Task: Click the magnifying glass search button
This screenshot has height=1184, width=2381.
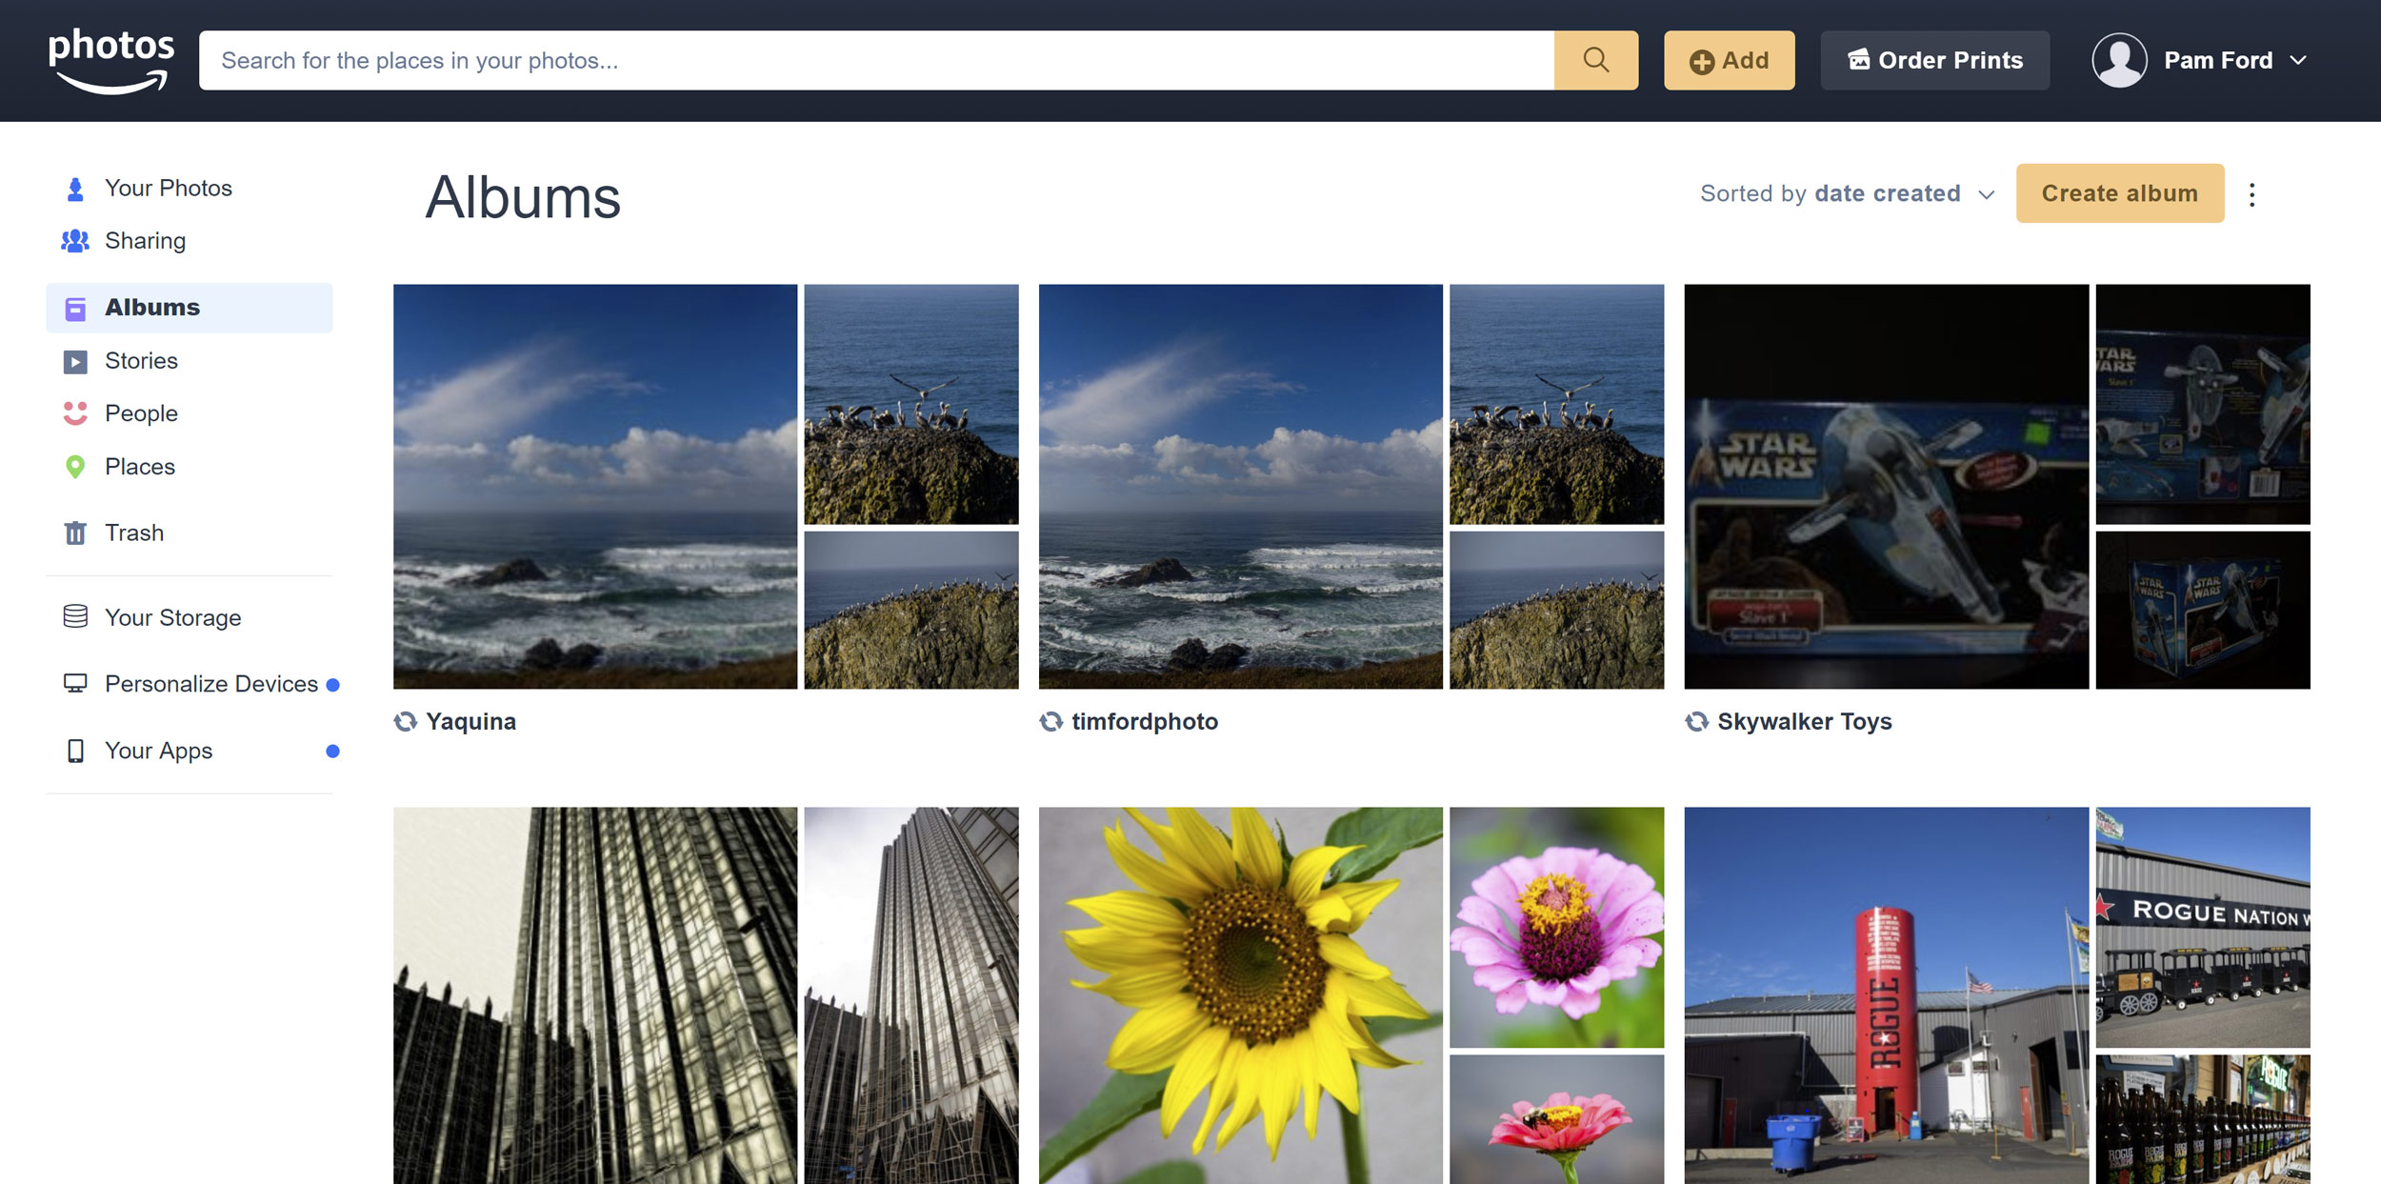Action: pos(1595,60)
